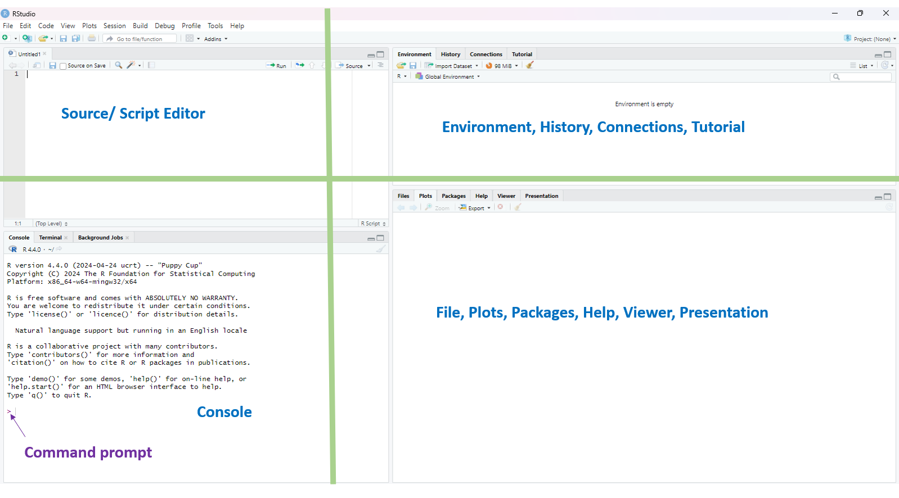Click the code tools magic wand icon
Screen dimensions: 899x498
(x=131, y=65)
